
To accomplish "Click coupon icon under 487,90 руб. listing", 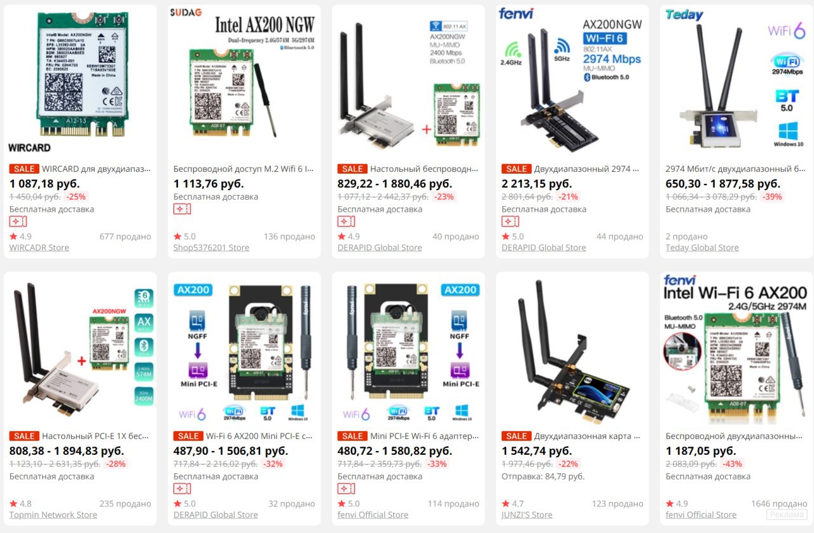I will [182, 488].
